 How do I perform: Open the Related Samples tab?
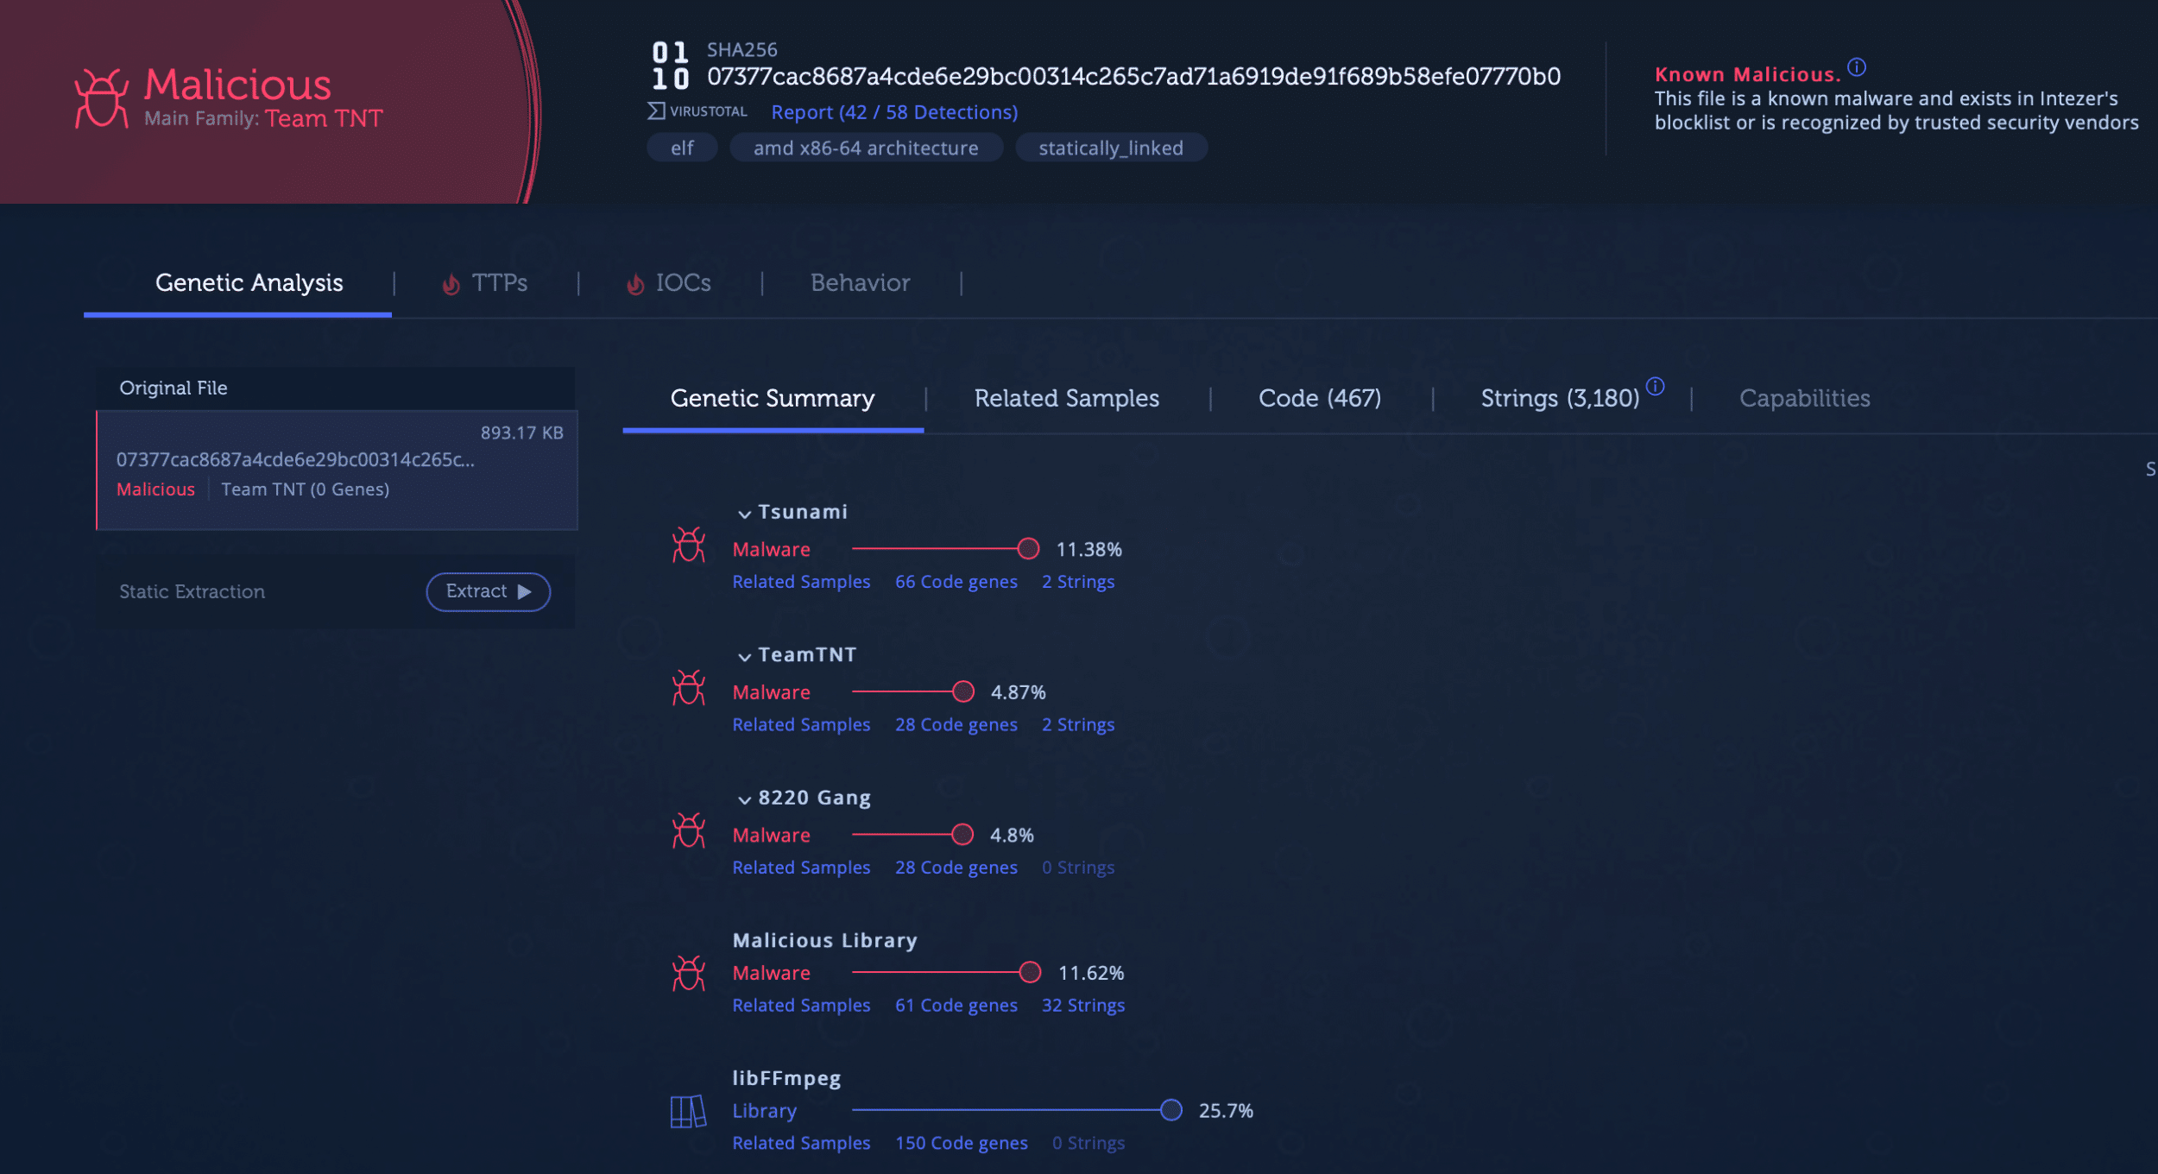[1066, 398]
